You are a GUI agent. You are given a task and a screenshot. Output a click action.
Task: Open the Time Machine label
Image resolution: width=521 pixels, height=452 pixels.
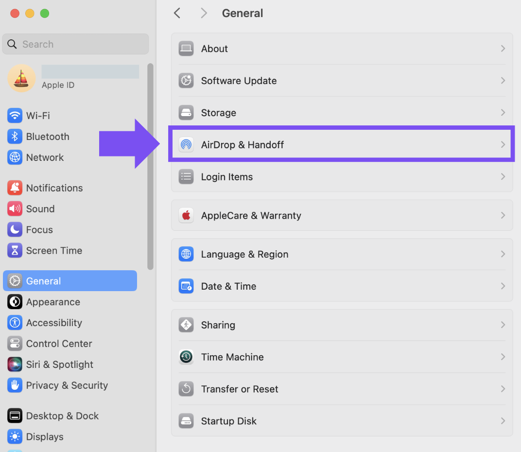pos(232,357)
